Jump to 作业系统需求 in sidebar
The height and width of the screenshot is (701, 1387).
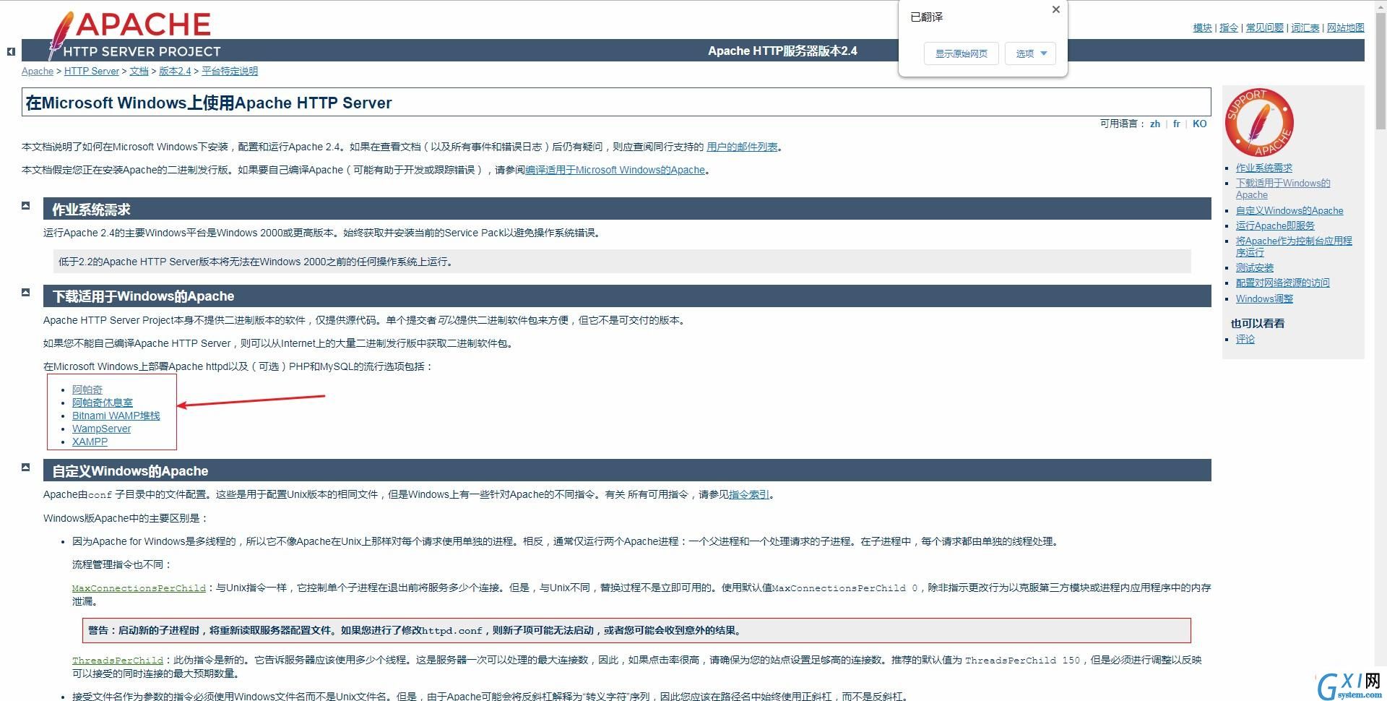click(1264, 168)
